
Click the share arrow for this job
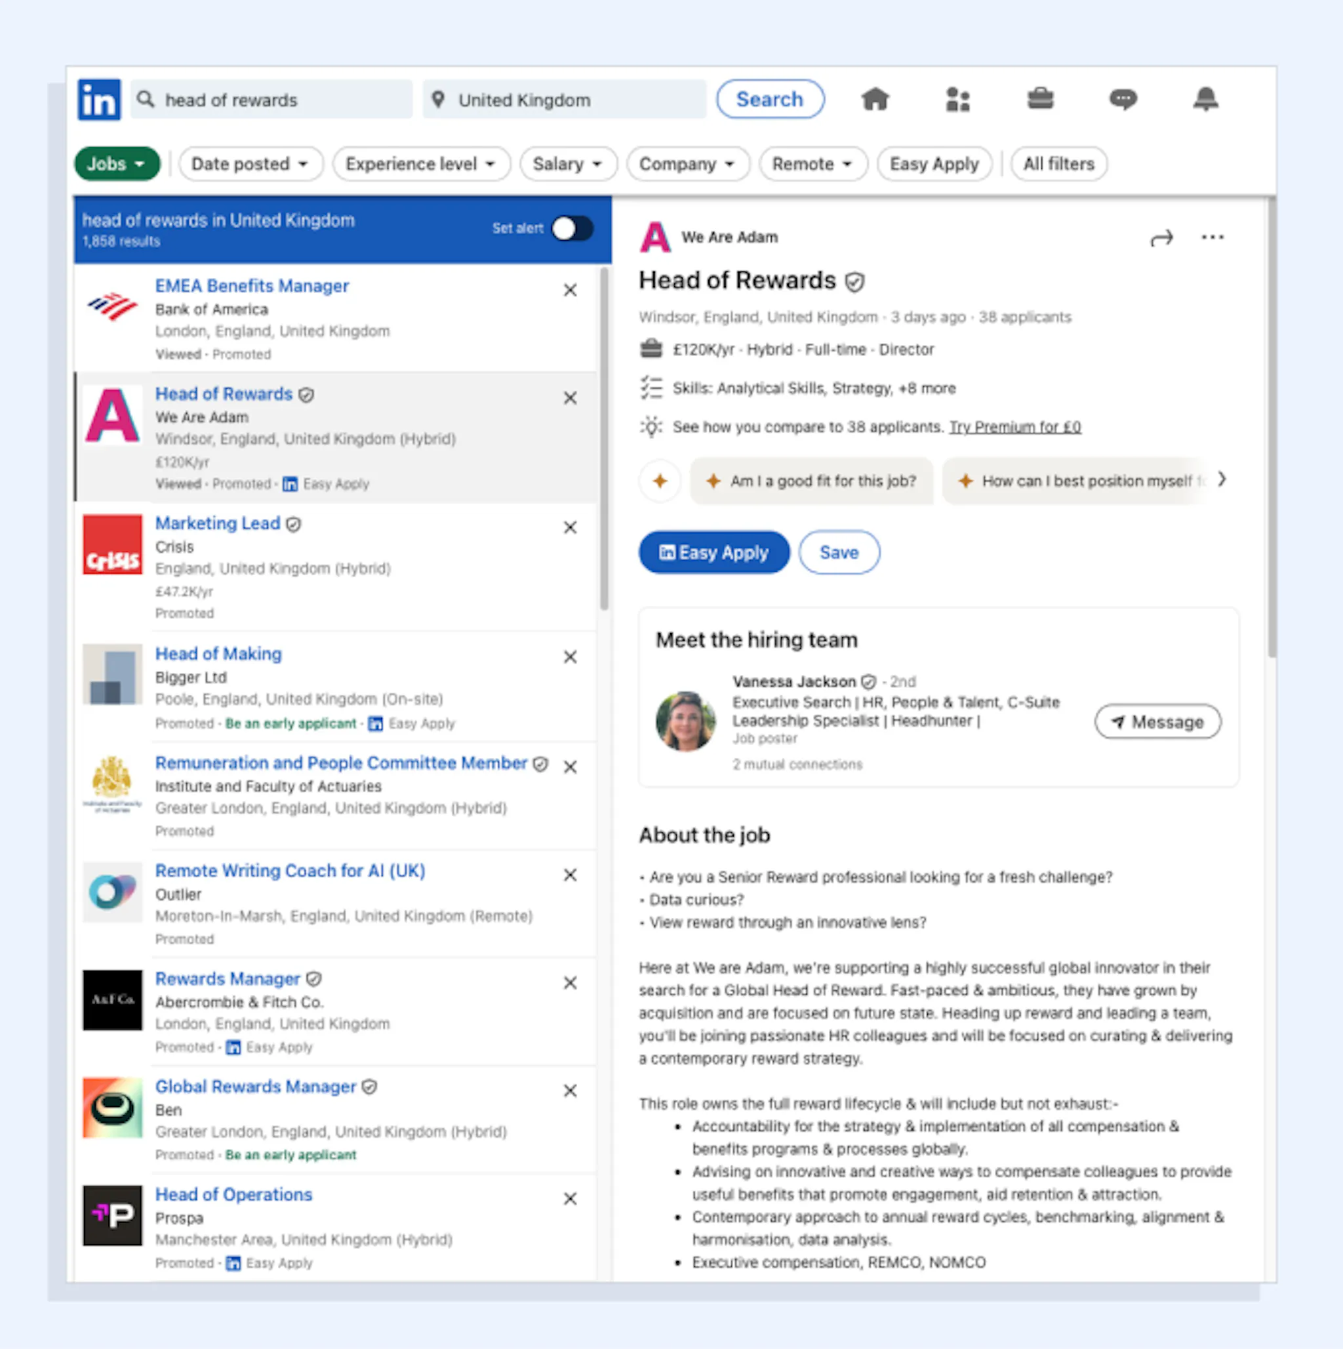(x=1161, y=239)
